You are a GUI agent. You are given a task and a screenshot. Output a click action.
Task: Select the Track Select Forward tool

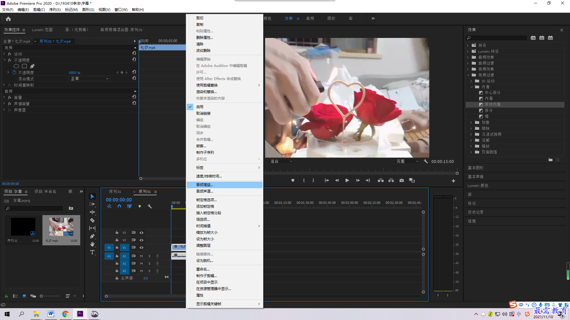pyautogui.click(x=92, y=204)
